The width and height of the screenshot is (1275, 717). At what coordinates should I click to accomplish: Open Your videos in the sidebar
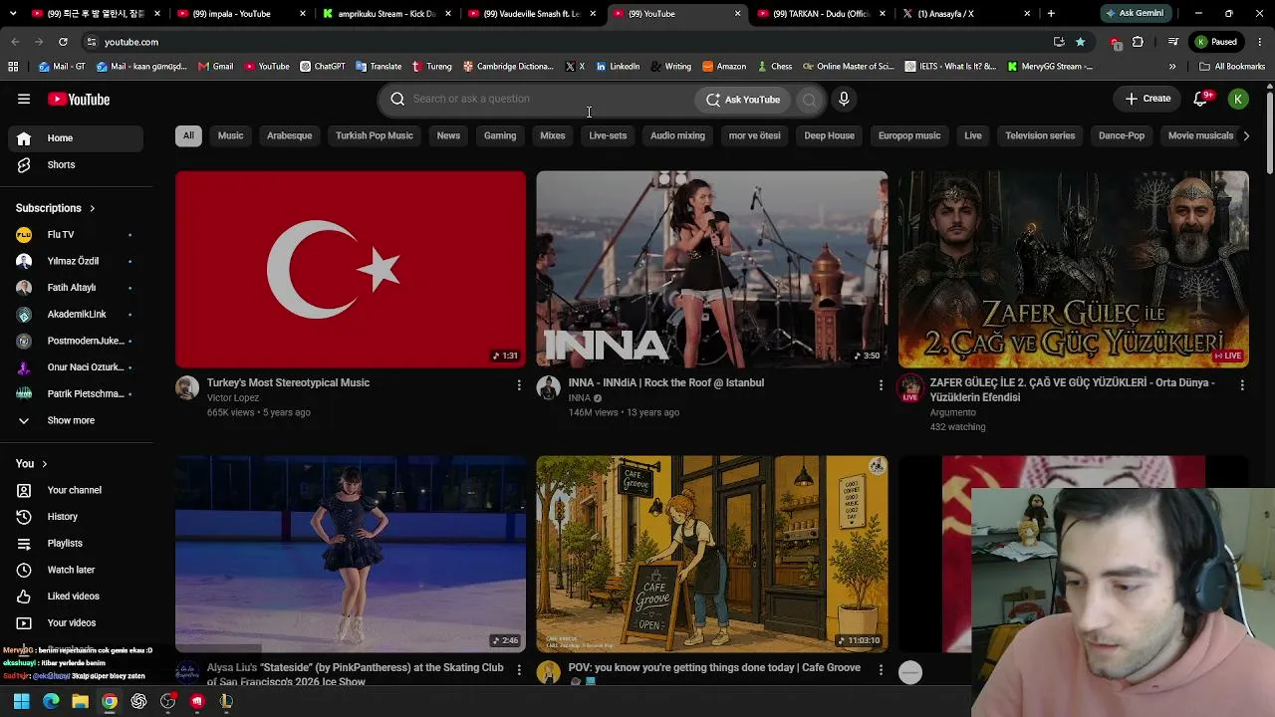pyautogui.click(x=77, y=622)
